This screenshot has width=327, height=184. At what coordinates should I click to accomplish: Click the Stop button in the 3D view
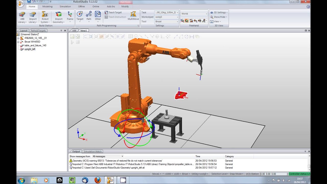click(78, 42)
